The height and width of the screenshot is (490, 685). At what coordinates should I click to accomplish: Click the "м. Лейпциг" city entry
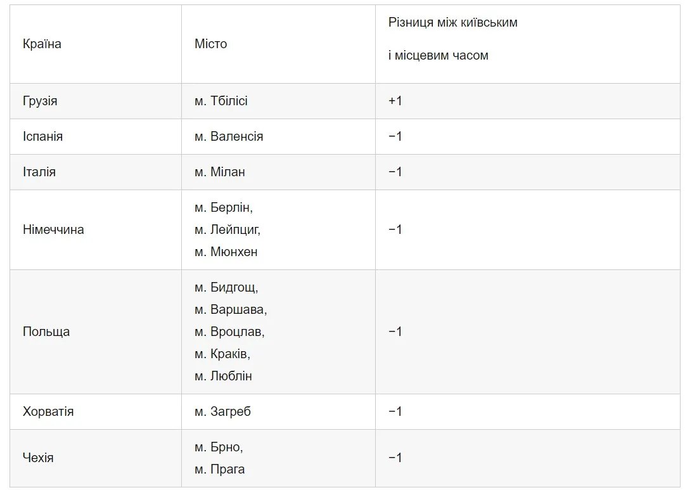coord(227,229)
